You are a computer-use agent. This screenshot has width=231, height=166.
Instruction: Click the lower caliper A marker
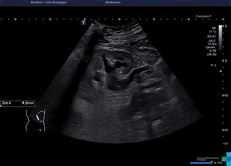pyautogui.click(x=147, y=75)
